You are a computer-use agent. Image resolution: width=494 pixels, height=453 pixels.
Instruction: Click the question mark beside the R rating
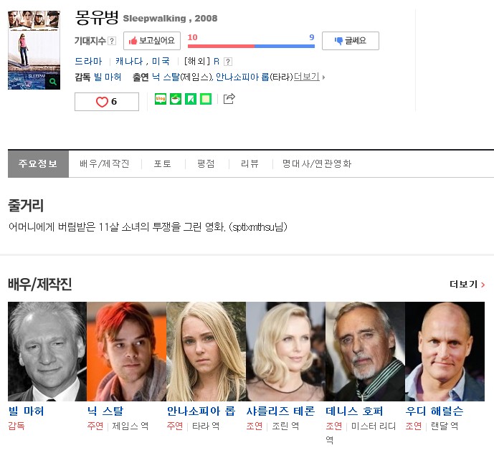(x=228, y=62)
